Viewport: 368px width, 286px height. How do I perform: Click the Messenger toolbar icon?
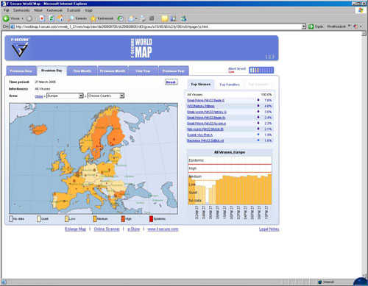click(x=183, y=18)
